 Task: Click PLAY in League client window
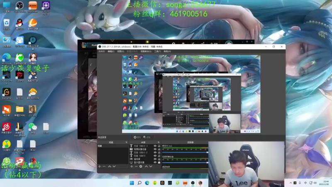94,45
